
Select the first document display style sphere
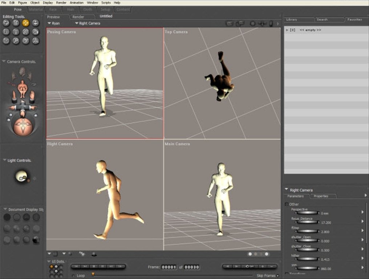[x=7, y=217]
